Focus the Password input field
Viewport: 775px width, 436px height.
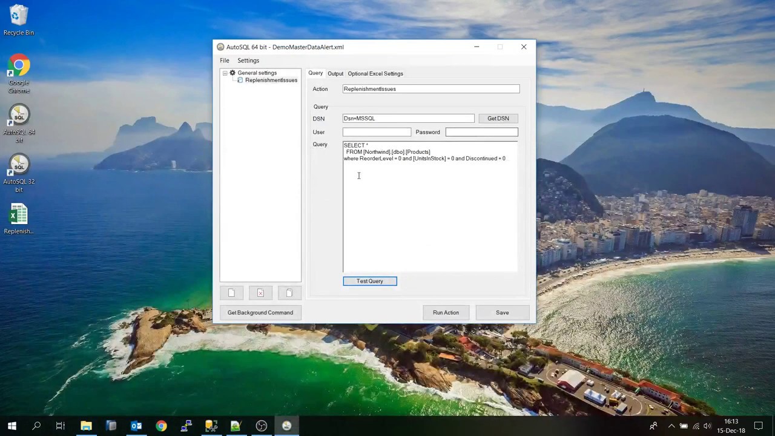pos(482,132)
